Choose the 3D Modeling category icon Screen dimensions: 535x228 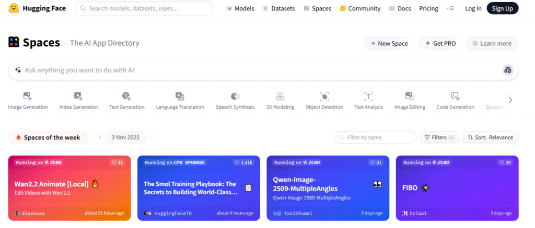point(280,96)
